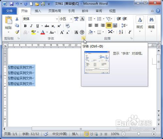The width and height of the screenshot is (163, 139).
Task: Open Word Help question mark icon
Action: (158, 11)
